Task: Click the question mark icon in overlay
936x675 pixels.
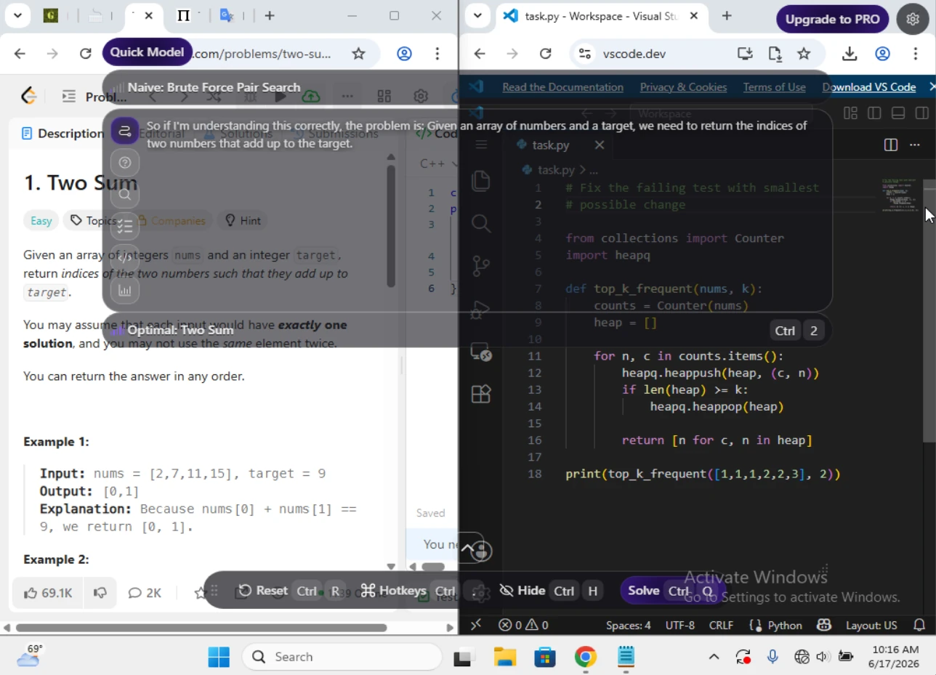Action: (125, 163)
